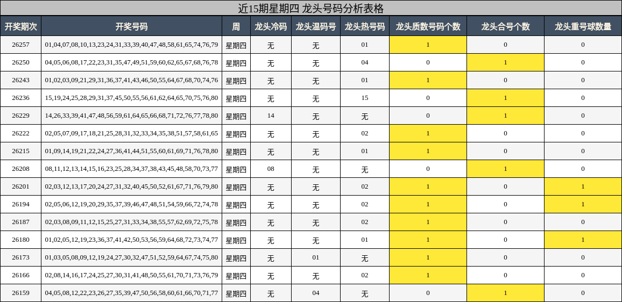Select numbers starting 04,05,06,08,17 in row 26250
The image size is (622, 302).
point(131,63)
